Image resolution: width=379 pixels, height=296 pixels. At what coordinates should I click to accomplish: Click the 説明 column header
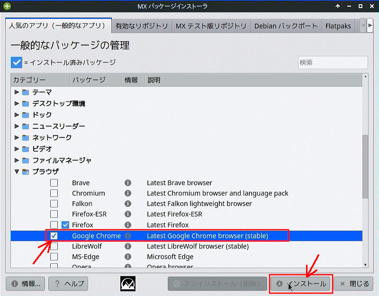tap(253, 80)
